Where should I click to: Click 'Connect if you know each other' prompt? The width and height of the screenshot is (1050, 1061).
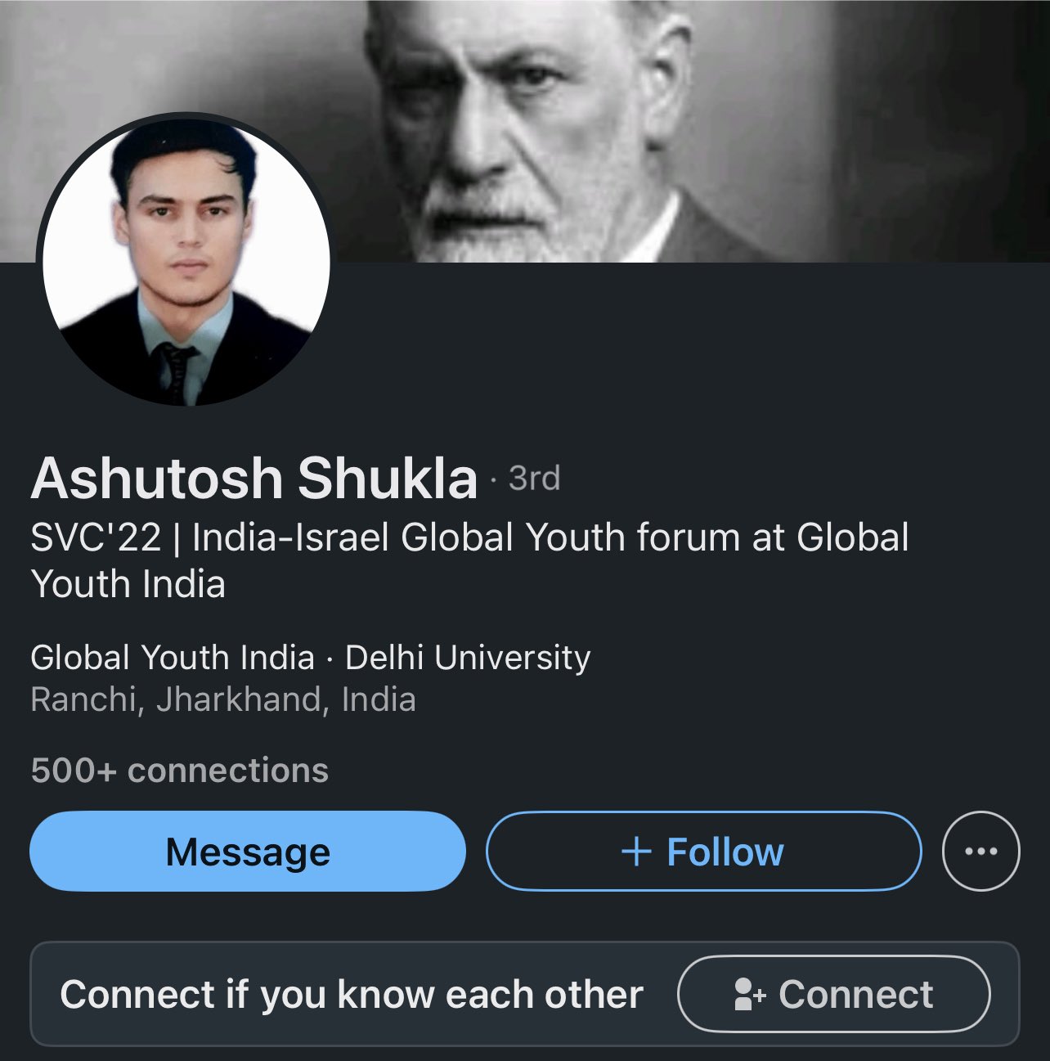coord(352,995)
